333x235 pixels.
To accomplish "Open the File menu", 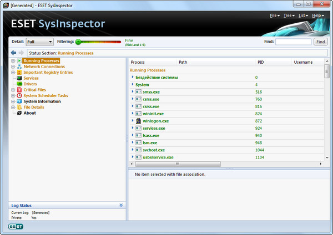I will [274, 16].
